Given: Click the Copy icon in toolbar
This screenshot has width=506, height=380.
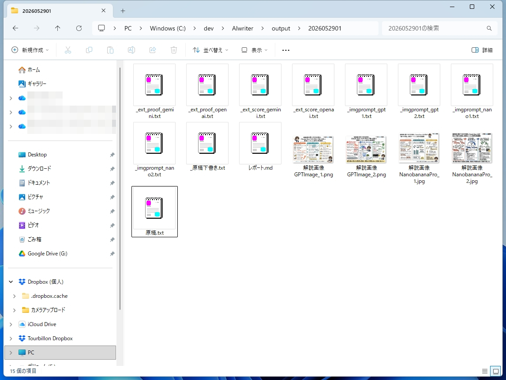Looking at the screenshot, I should point(89,50).
